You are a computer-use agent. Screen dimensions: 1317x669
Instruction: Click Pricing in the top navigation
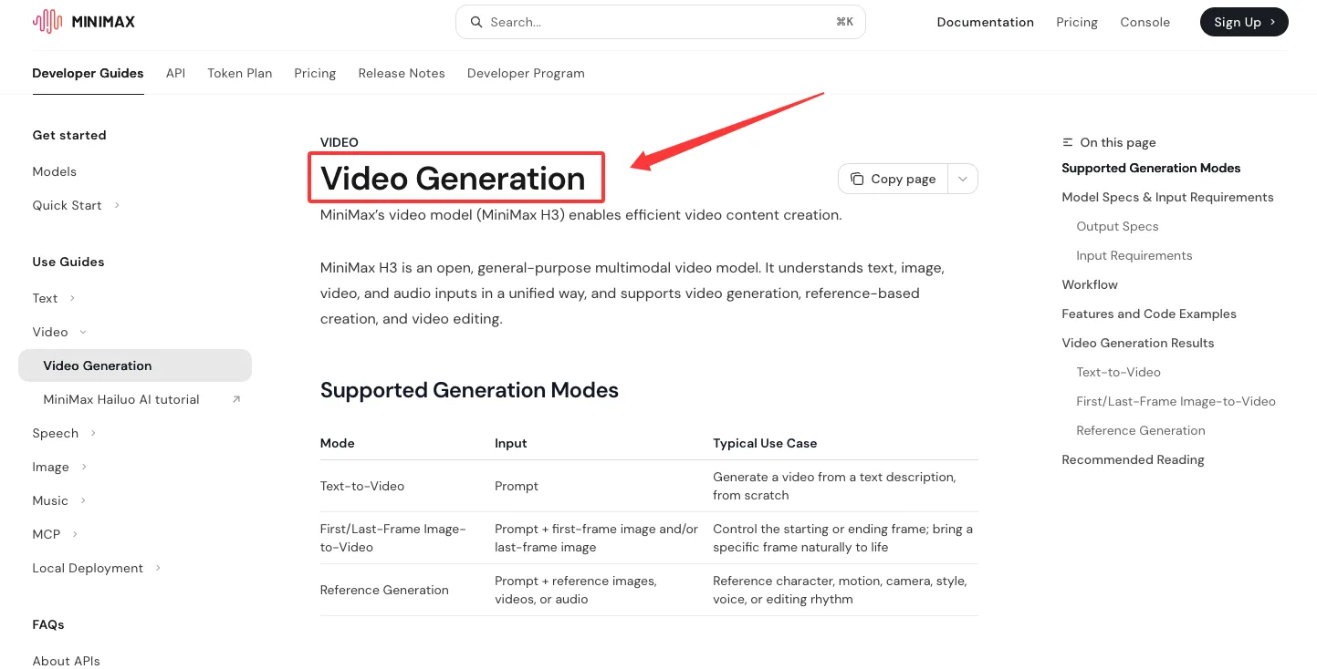[1077, 22]
